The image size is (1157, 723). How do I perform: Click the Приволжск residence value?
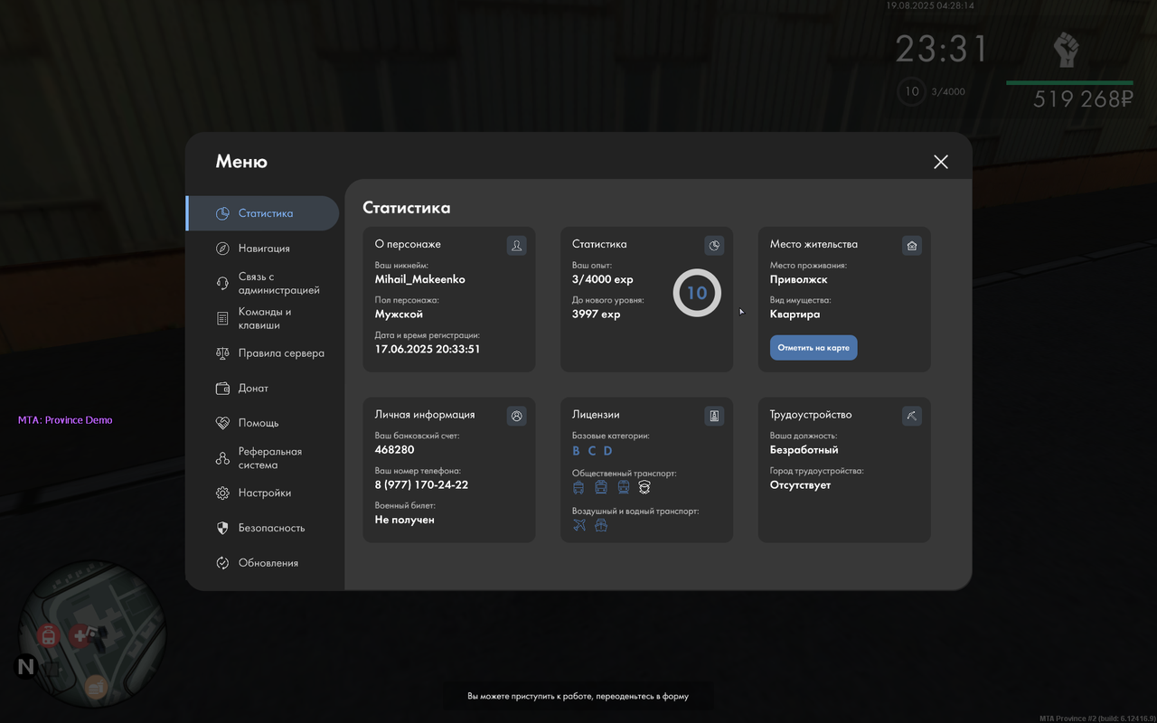point(799,279)
